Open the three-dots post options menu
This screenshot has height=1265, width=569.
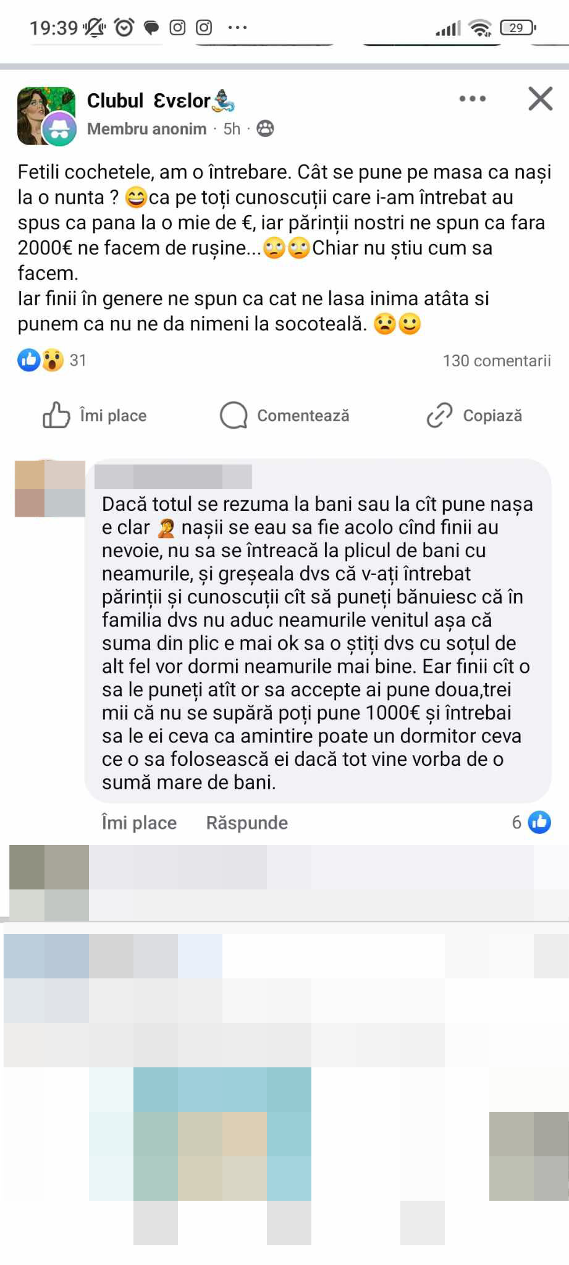(473, 99)
